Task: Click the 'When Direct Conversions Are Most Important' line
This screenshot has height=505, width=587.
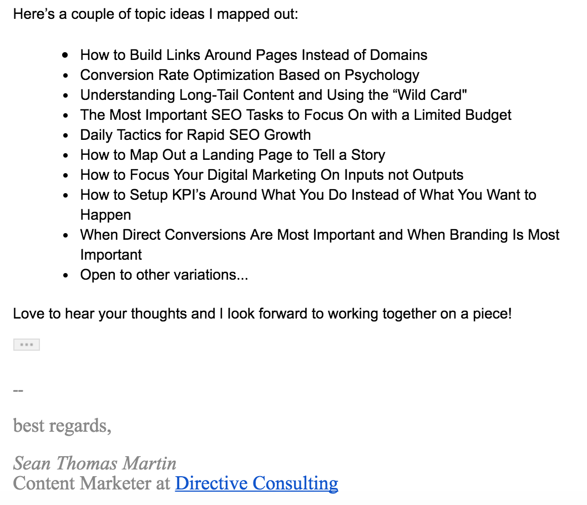Action: pos(320,235)
